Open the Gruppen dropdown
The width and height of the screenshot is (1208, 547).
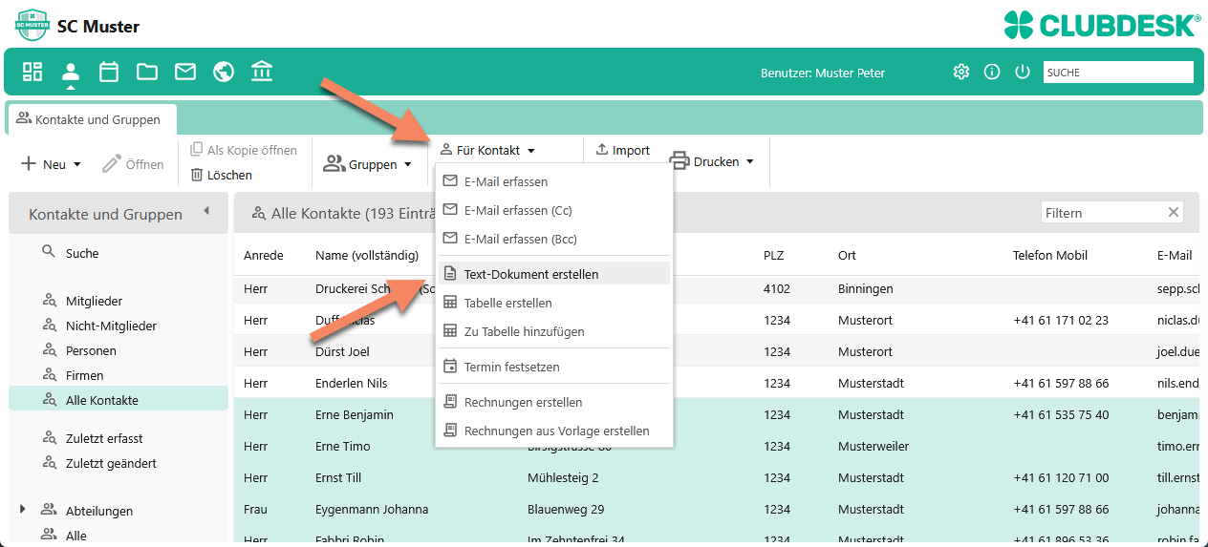(368, 164)
